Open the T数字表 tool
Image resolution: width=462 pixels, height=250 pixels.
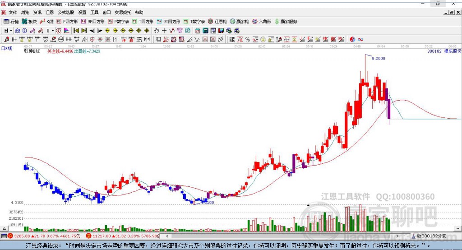pos(194,22)
